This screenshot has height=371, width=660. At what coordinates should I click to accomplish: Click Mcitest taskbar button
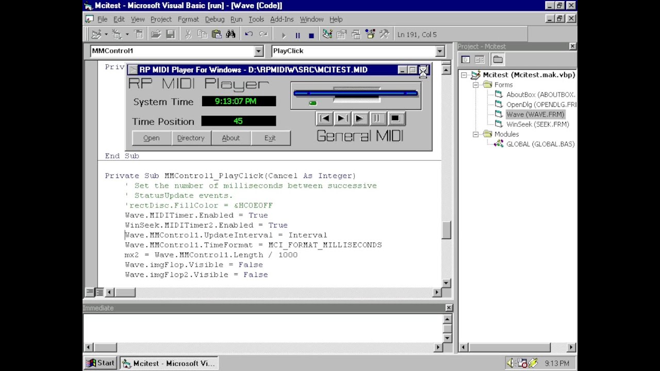click(169, 363)
